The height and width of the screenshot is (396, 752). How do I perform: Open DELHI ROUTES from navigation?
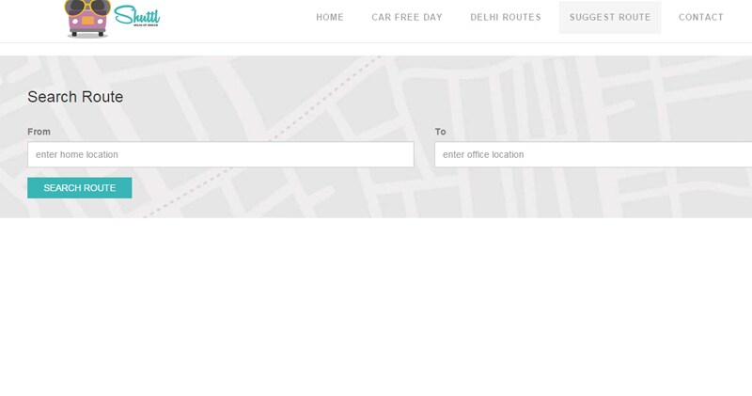506,17
